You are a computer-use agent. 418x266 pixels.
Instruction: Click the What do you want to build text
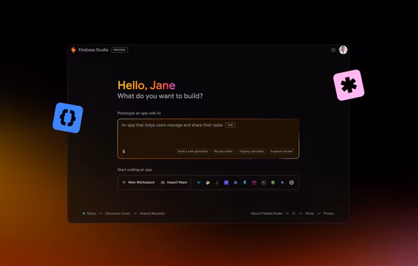pyautogui.click(x=160, y=96)
